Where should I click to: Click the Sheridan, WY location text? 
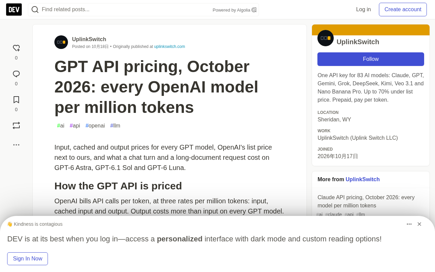[x=334, y=120]
